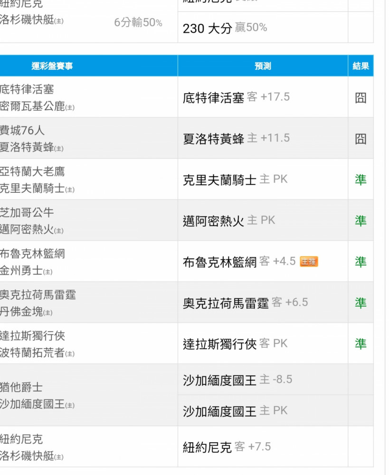The height and width of the screenshot is (475, 389).
Task: Click 金州勇士(主) in the matchup column
Action: (x=26, y=270)
